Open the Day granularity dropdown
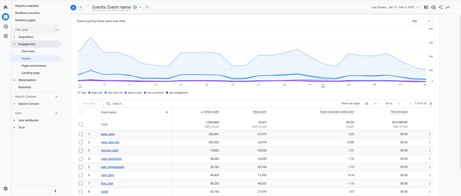This screenshot has width=461, height=196. tap(421, 21)
